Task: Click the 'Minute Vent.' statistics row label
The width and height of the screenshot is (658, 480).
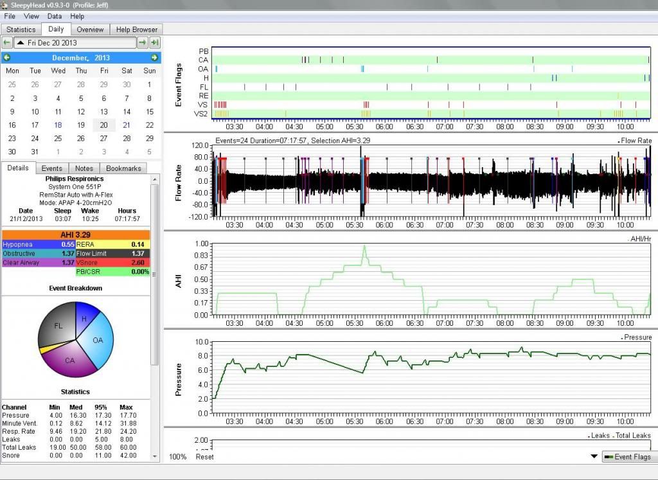Action: [x=20, y=423]
